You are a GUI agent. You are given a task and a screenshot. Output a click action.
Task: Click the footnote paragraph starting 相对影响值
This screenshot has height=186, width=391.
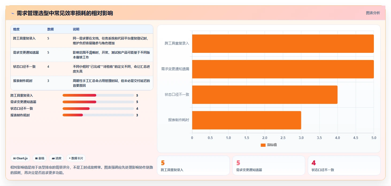(x=82, y=170)
